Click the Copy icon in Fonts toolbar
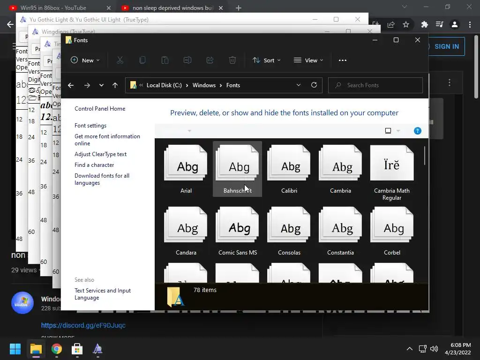This screenshot has height=360, width=480. (x=142, y=60)
